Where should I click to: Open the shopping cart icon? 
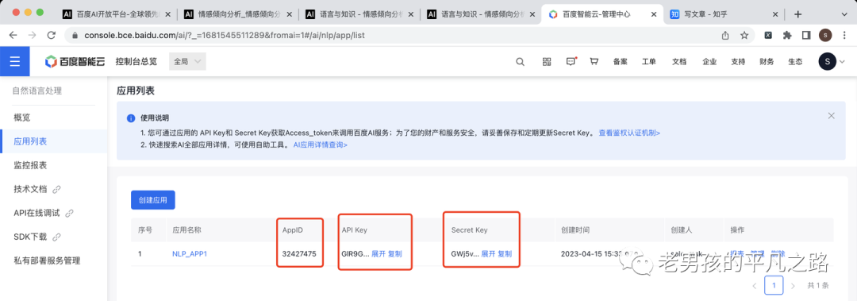coord(594,62)
